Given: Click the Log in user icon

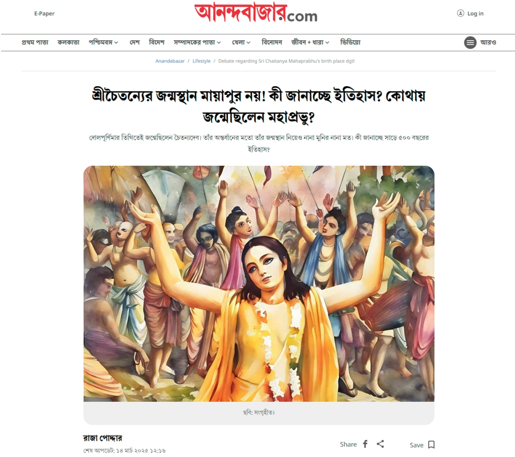Looking at the screenshot, I should point(460,13).
